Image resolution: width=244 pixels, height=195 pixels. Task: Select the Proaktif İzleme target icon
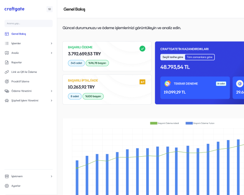pyautogui.click(x=7, y=81)
